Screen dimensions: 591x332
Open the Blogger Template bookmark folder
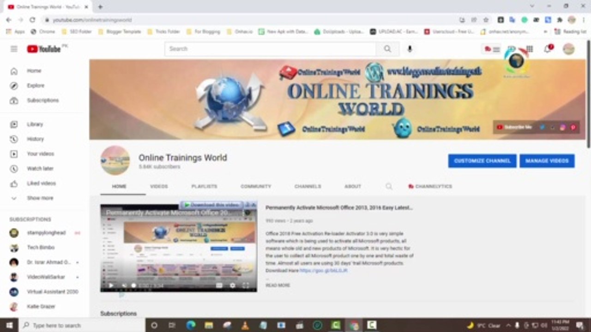[x=120, y=32]
